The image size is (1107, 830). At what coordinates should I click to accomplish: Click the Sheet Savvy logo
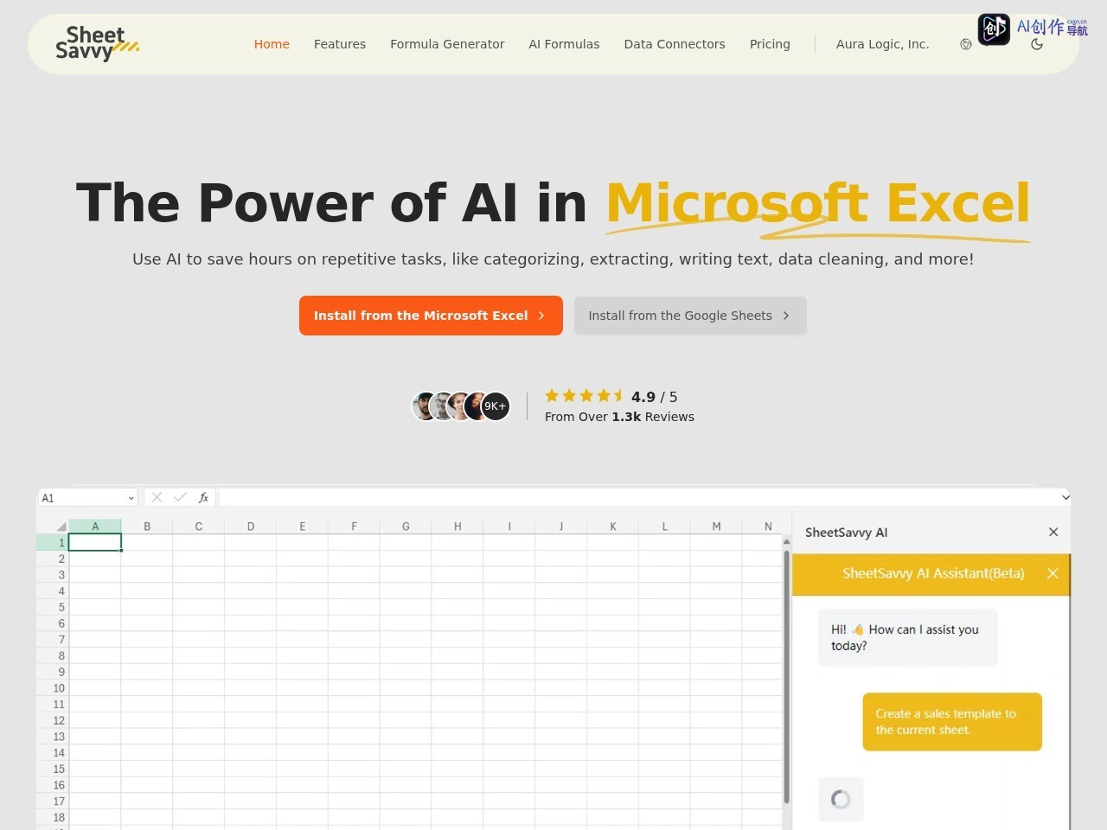(97, 44)
